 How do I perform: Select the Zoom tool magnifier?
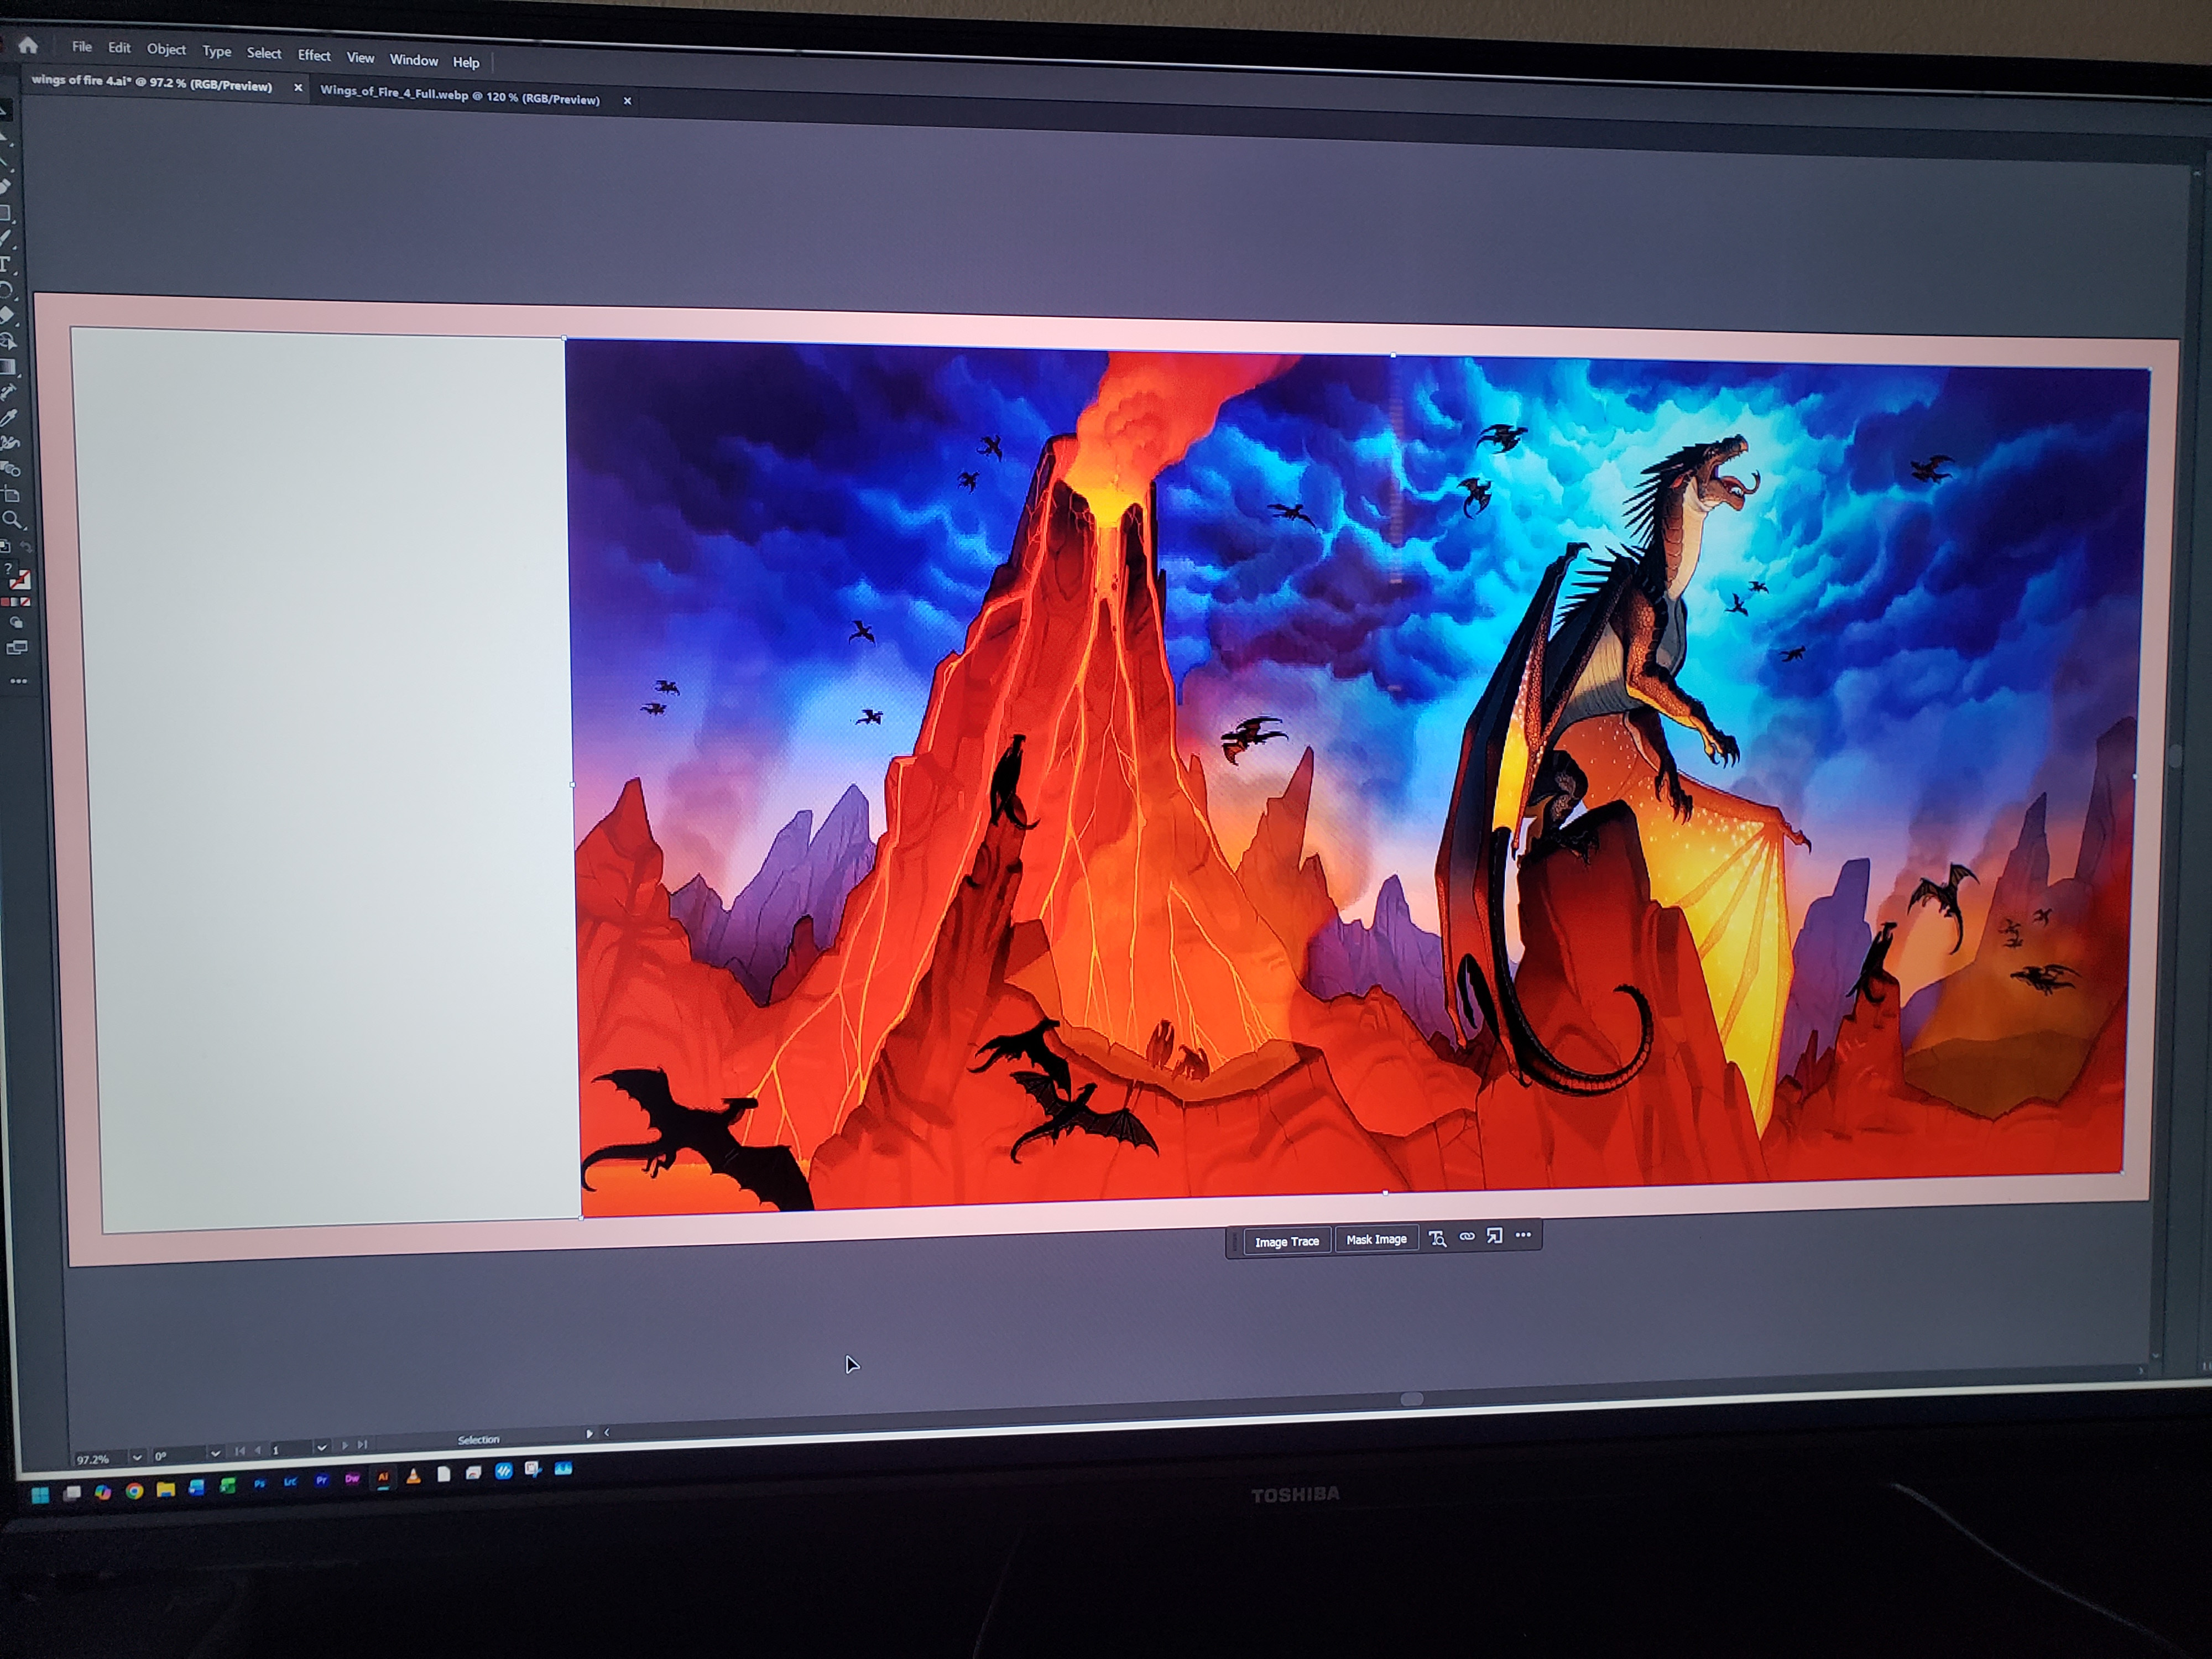(11, 519)
